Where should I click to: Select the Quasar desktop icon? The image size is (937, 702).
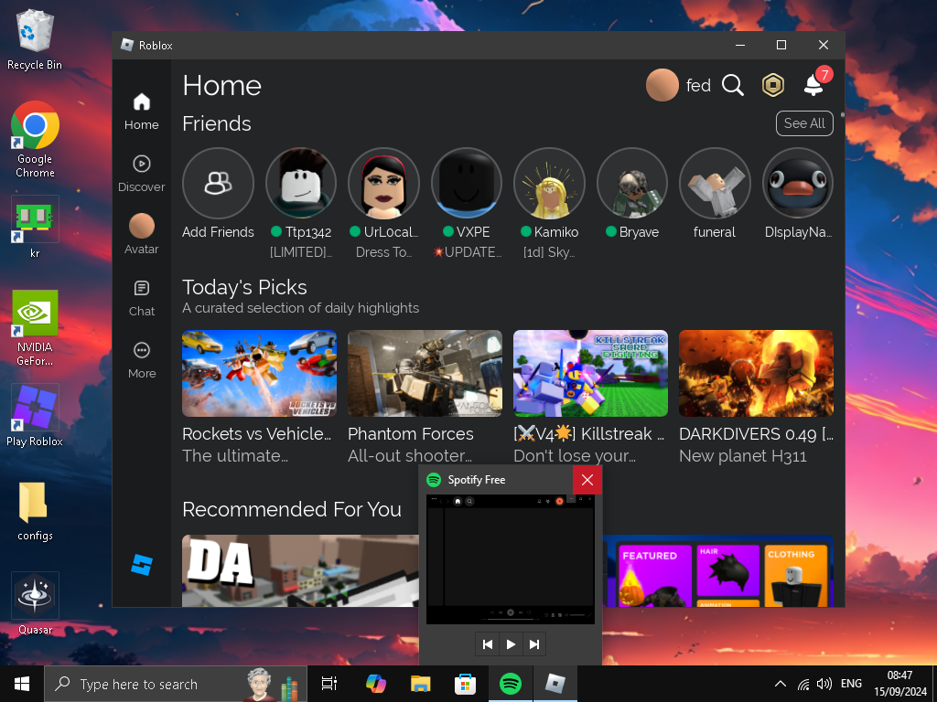pos(35,603)
